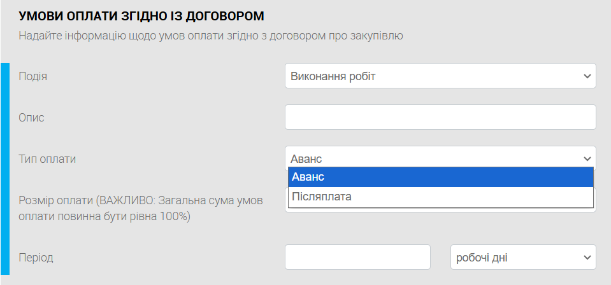Image resolution: width=611 pixels, height=285 pixels.
Task: Click the "Опис" field label
Action: tap(32, 118)
